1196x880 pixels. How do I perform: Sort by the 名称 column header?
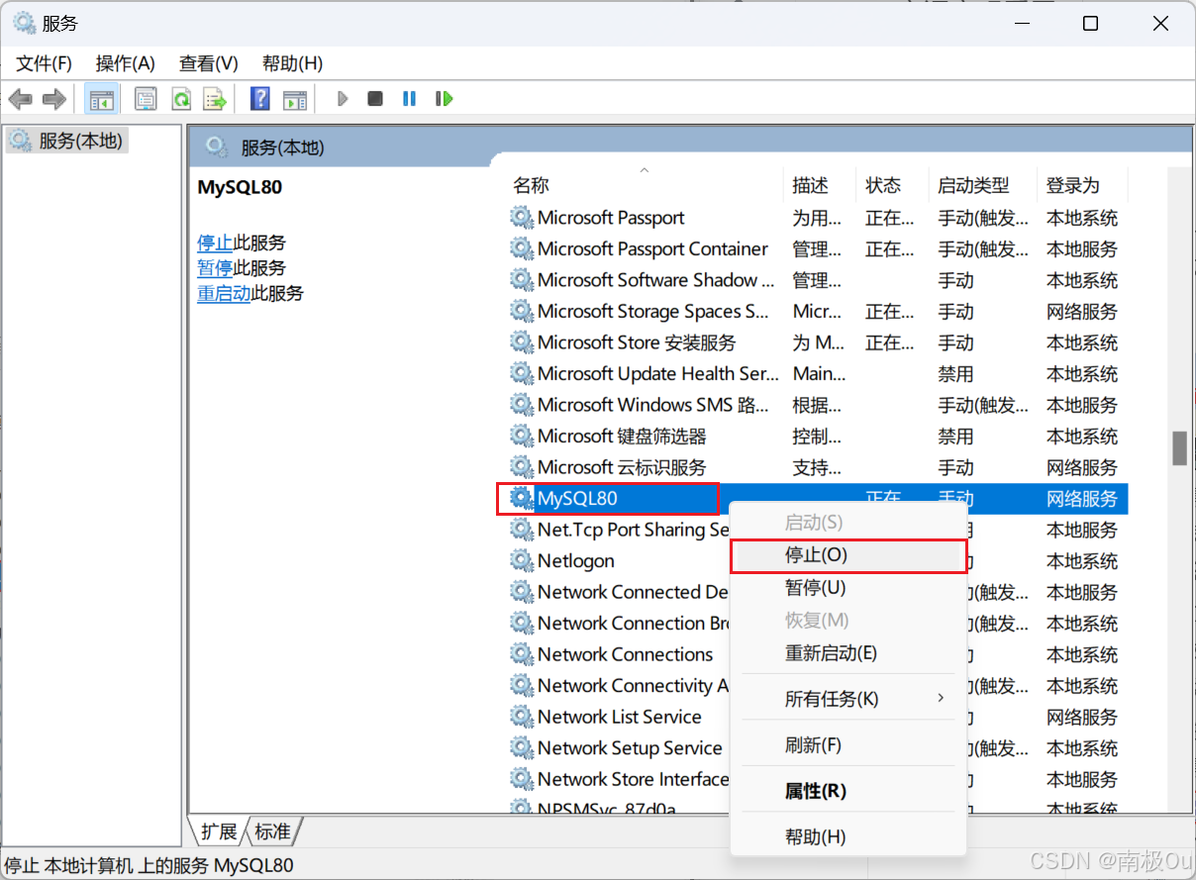pyautogui.click(x=531, y=185)
